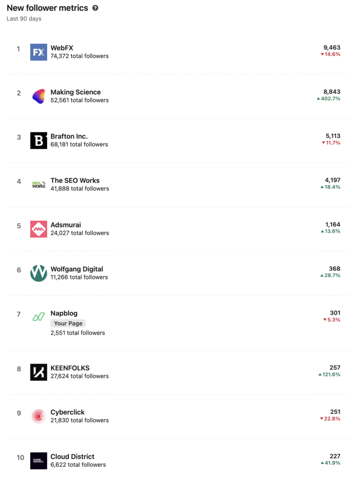Click the Adsmurai logo icon
The width and height of the screenshot is (362, 478).
[39, 229]
